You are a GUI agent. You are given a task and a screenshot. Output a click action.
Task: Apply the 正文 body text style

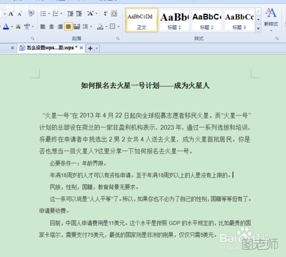pyautogui.click(x=142, y=20)
